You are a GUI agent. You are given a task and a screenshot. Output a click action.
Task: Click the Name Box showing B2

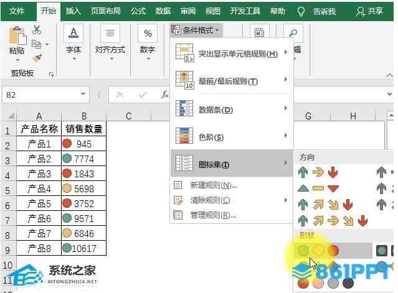tap(45, 95)
